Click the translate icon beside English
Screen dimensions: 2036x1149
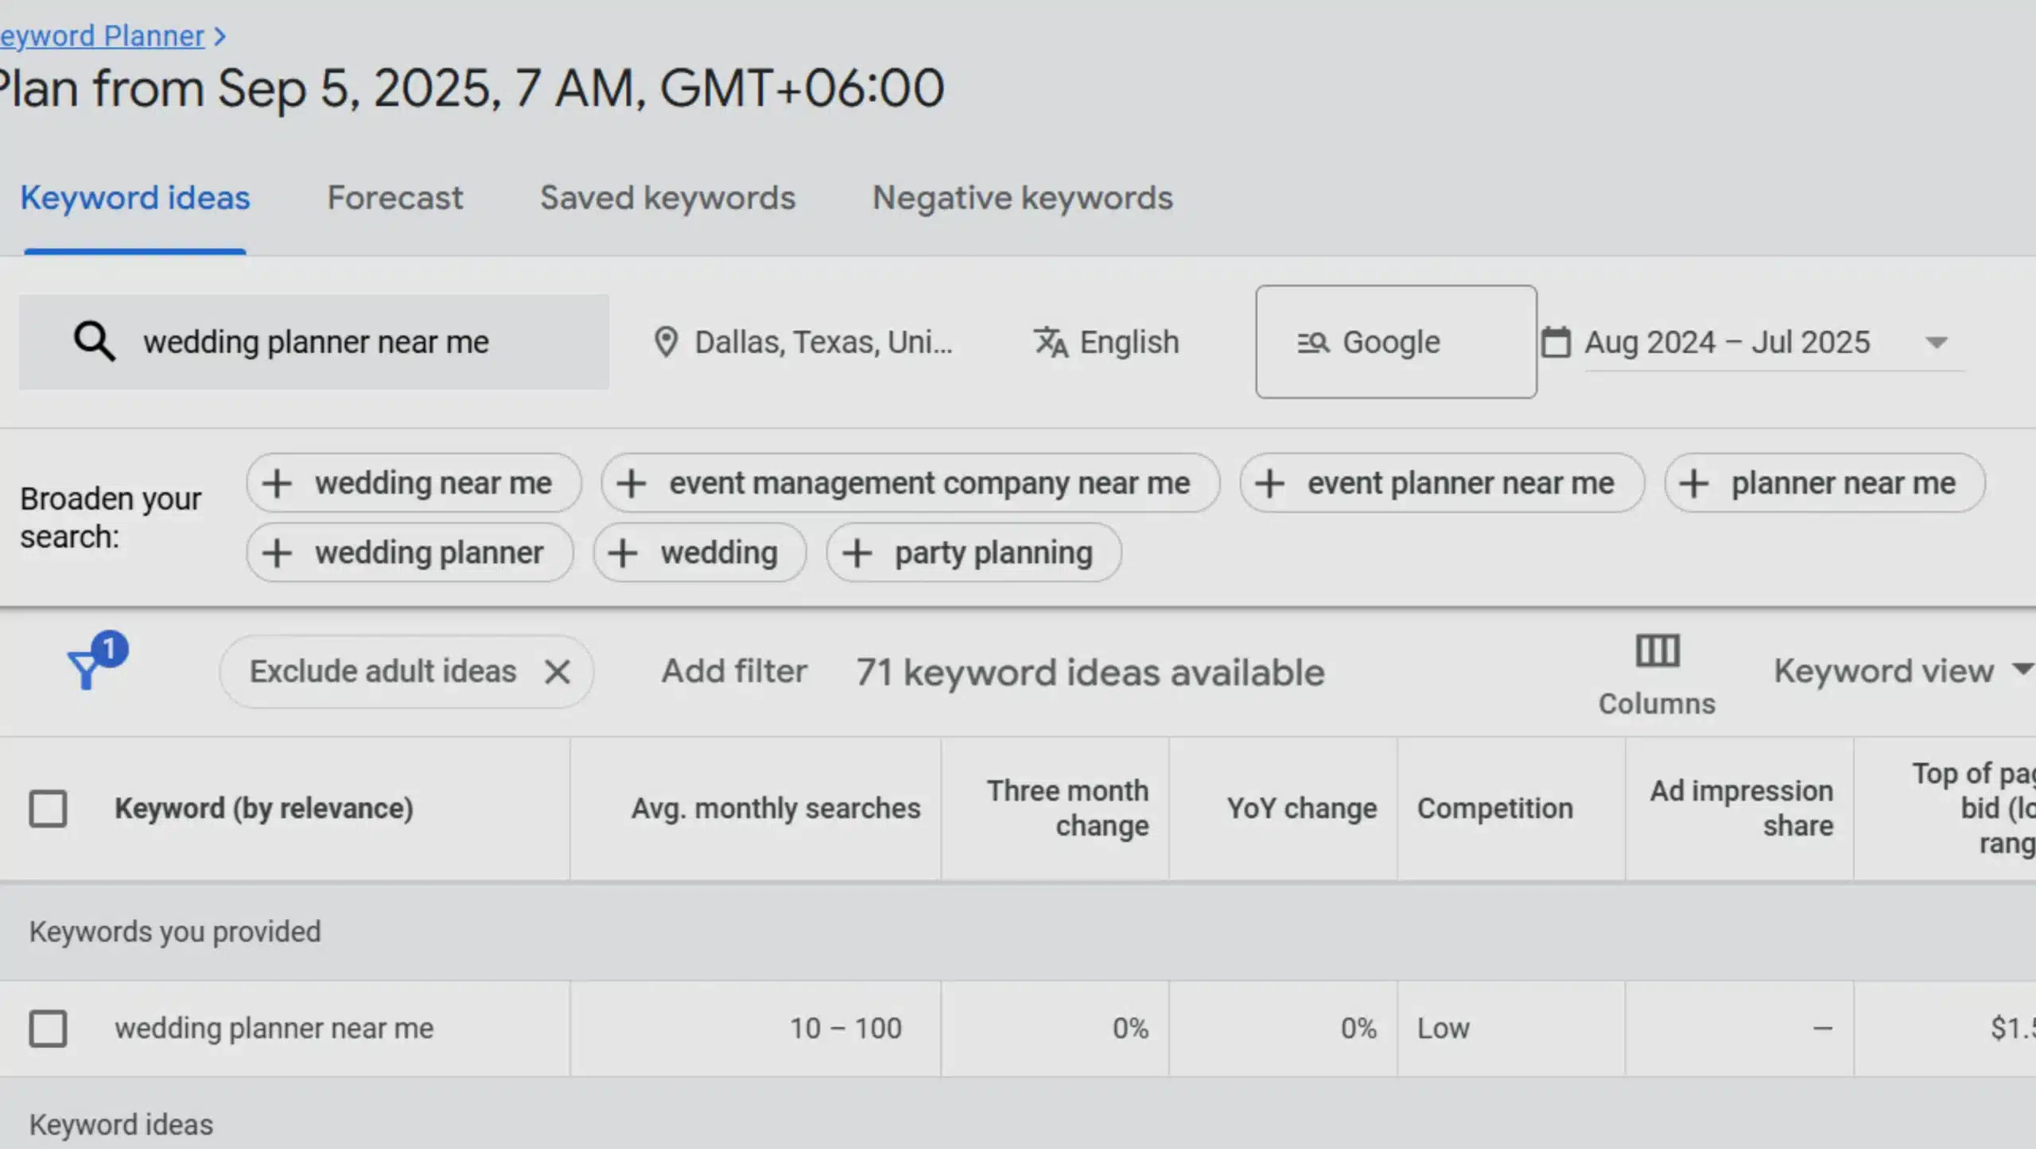[1051, 341]
